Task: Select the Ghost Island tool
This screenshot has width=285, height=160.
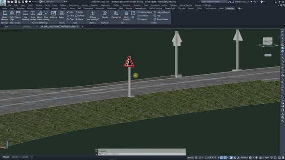Action: coord(40,16)
